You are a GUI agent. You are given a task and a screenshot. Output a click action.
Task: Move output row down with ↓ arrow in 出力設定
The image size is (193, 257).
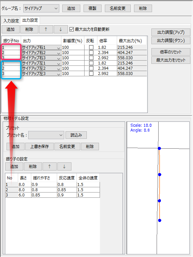(61, 29)
